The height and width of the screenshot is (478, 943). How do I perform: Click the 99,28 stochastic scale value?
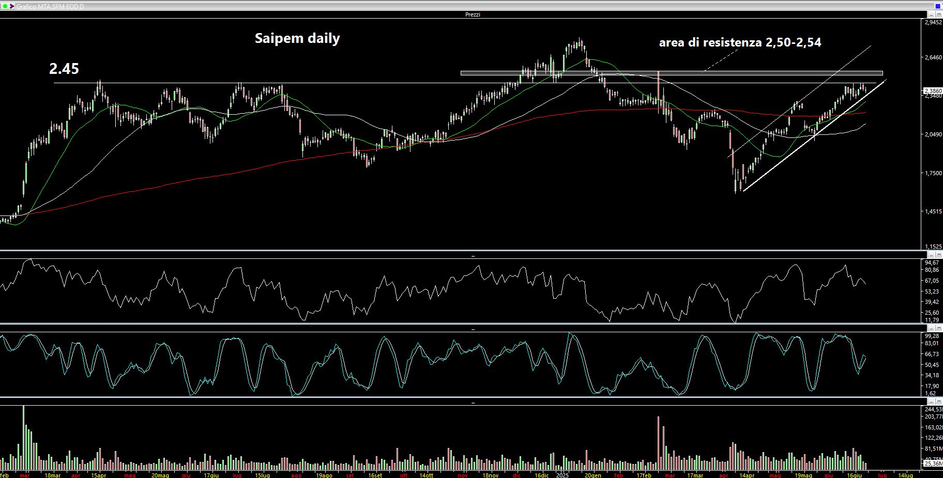coord(932,336)
